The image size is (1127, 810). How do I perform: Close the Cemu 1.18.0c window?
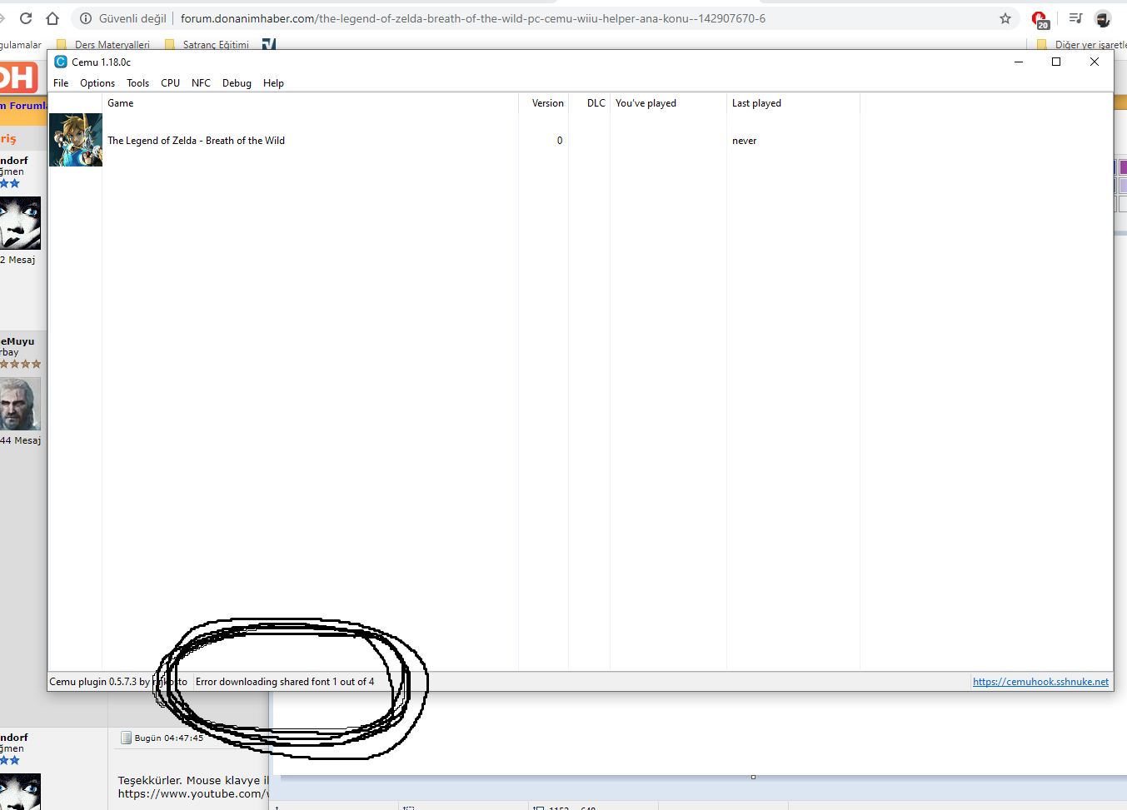coord(1095,62)
